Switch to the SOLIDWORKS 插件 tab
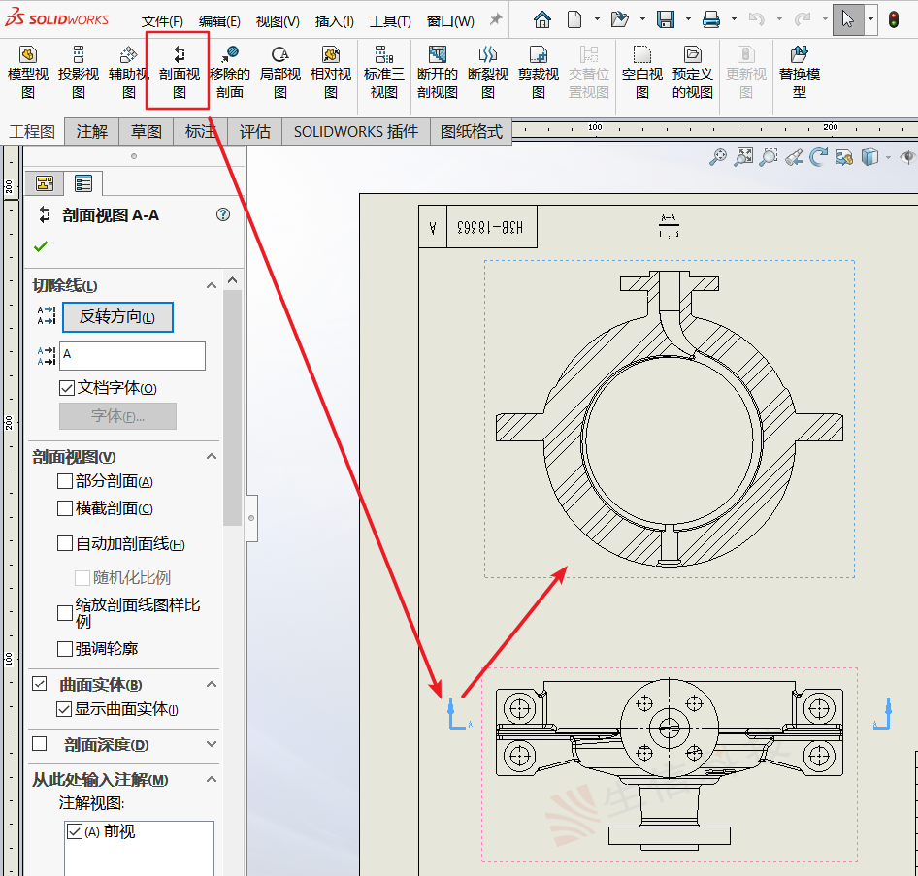 (x=356, y=131)
